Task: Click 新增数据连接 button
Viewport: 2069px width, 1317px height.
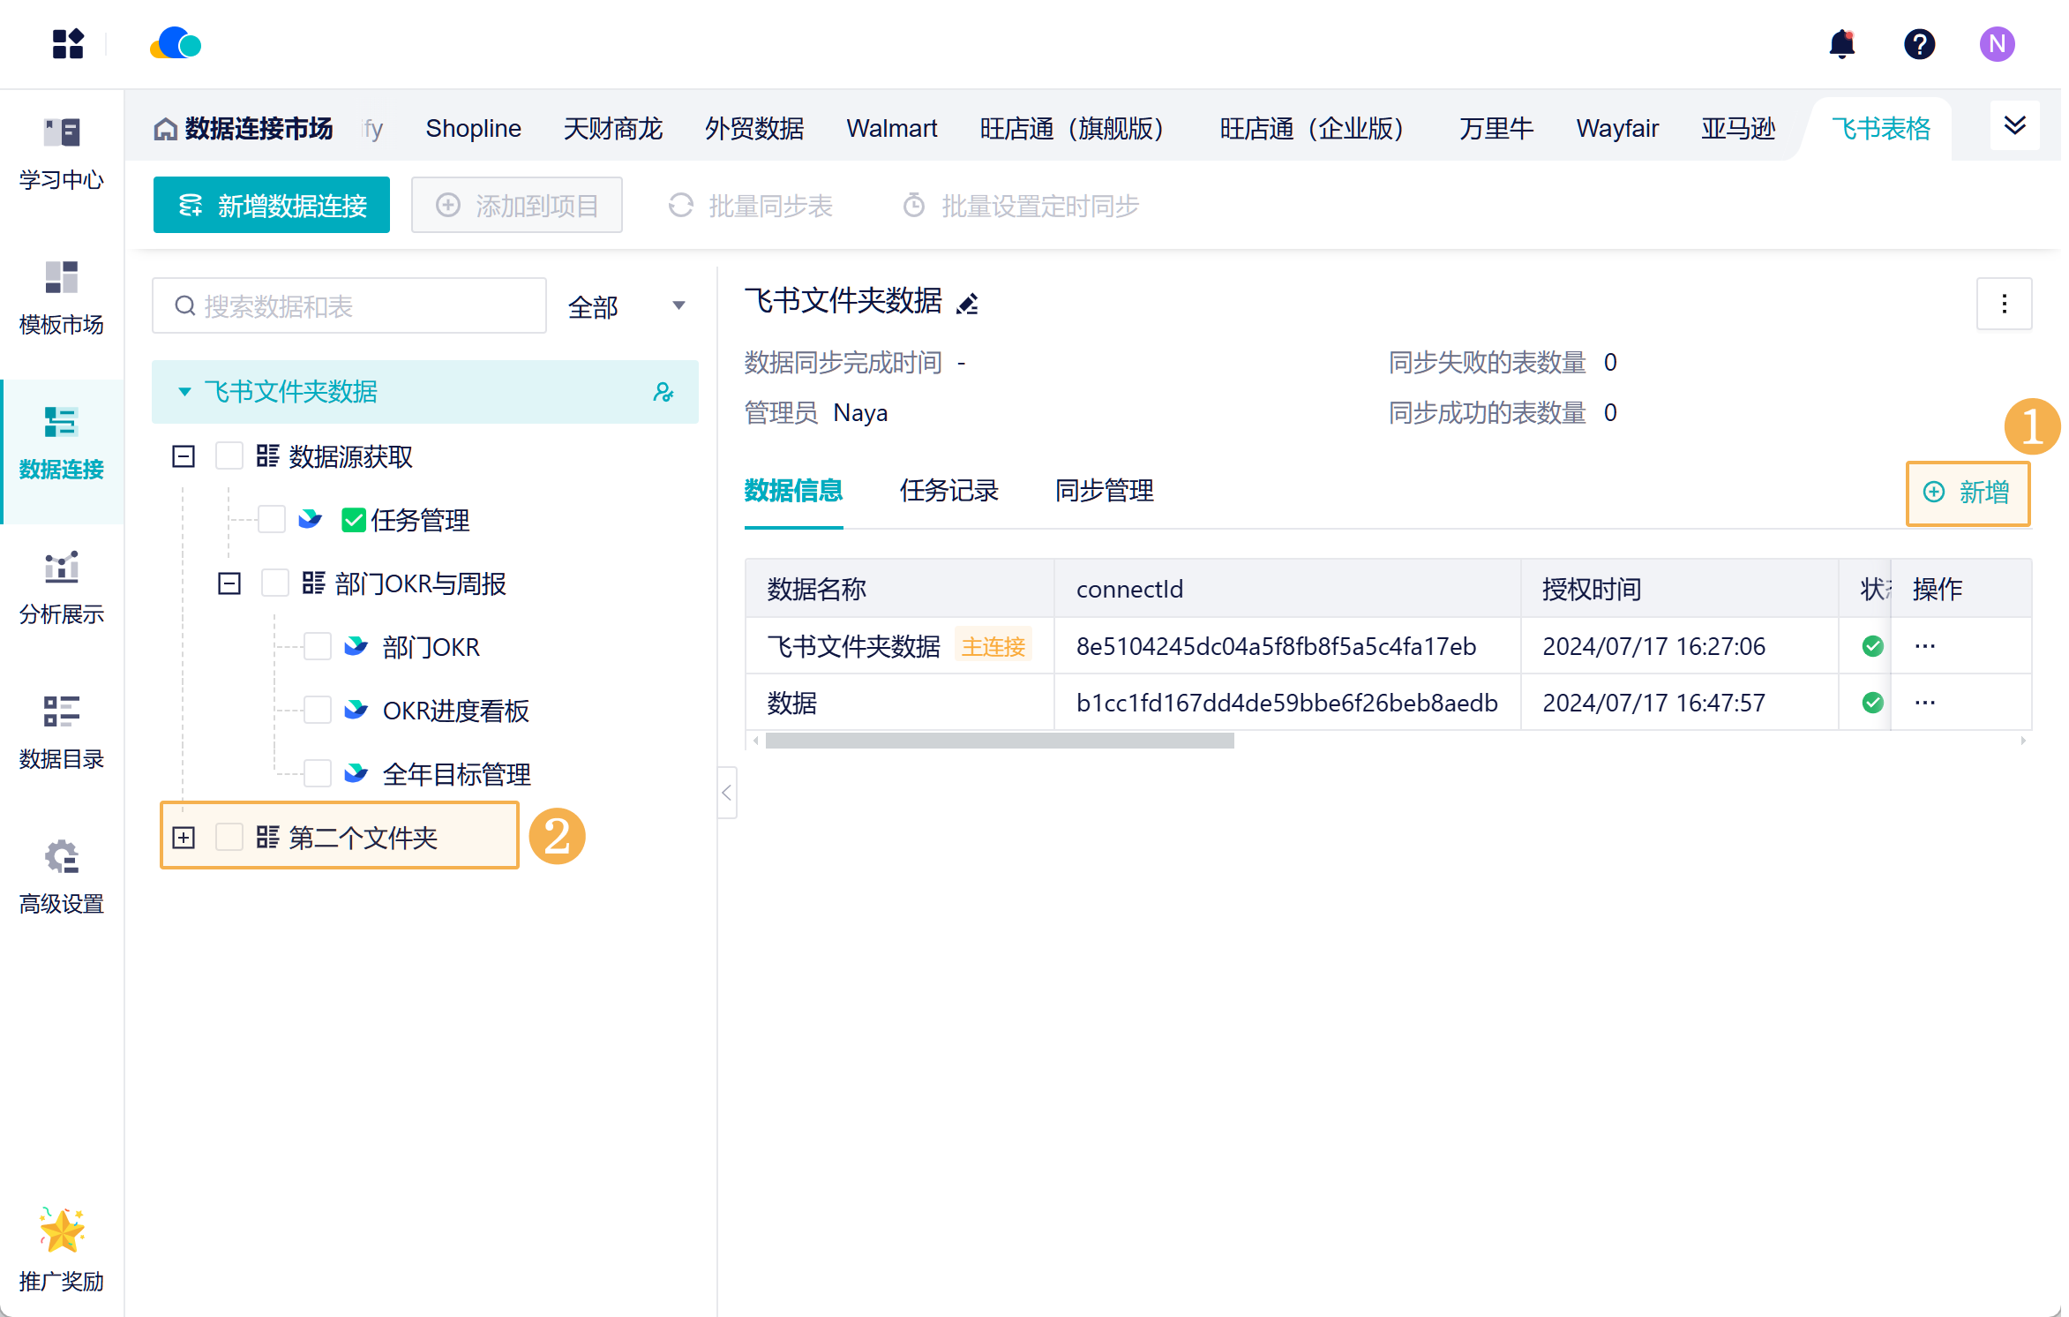Action: [272, 205]
